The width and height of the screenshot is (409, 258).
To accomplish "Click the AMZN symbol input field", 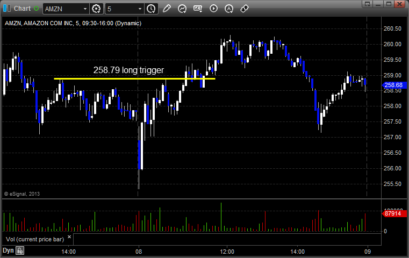I will pos(62,9).
